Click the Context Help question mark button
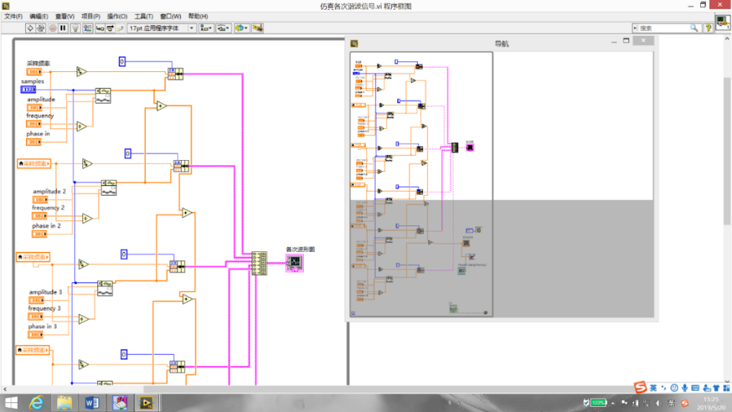The height and width of the screenshot is (412, 732). [x=708, y=28]
